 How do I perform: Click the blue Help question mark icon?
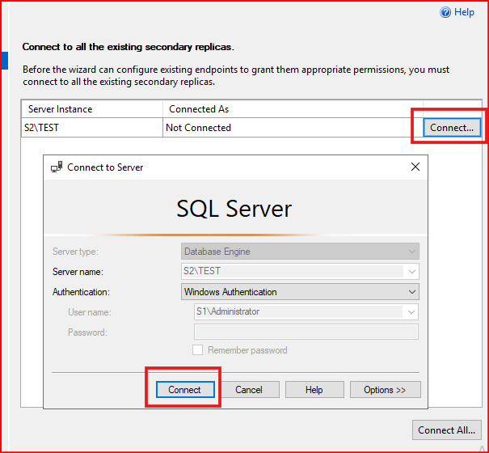click(445, 12)
